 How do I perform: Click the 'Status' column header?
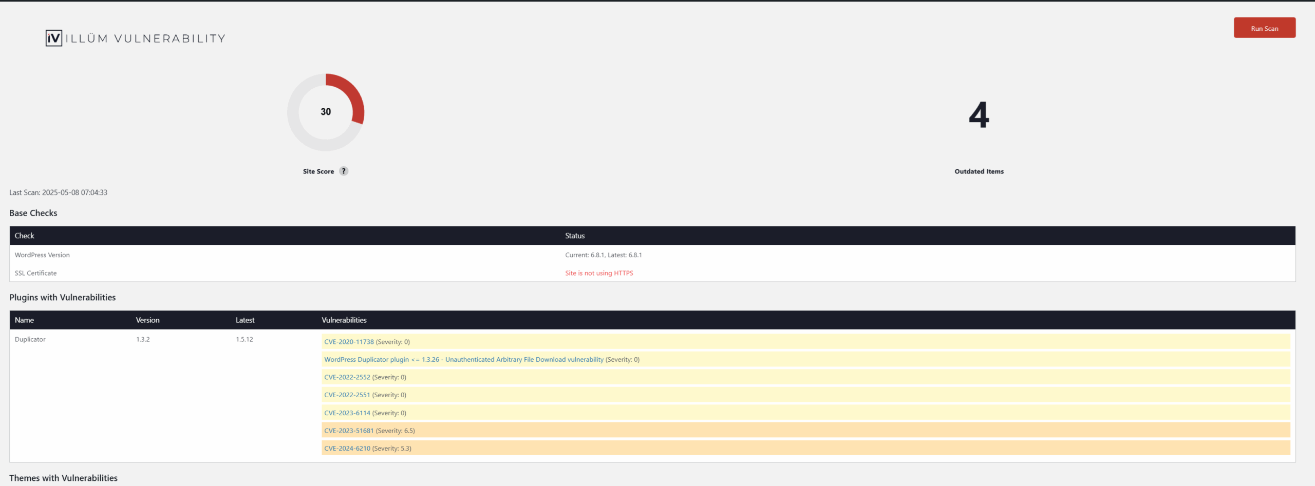tap(575, 236)
